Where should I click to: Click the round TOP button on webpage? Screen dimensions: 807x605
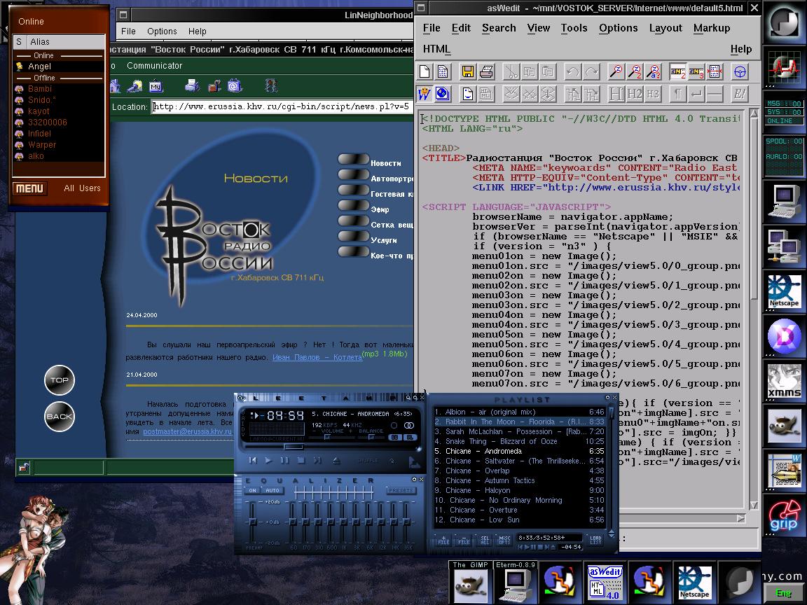[59, 380]
